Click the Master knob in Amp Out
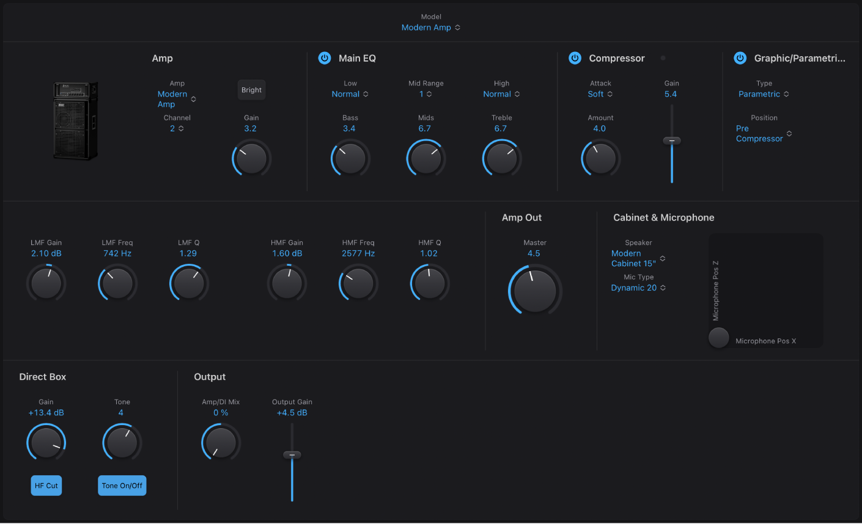862x524 pixels. click(x=534, y=290)
